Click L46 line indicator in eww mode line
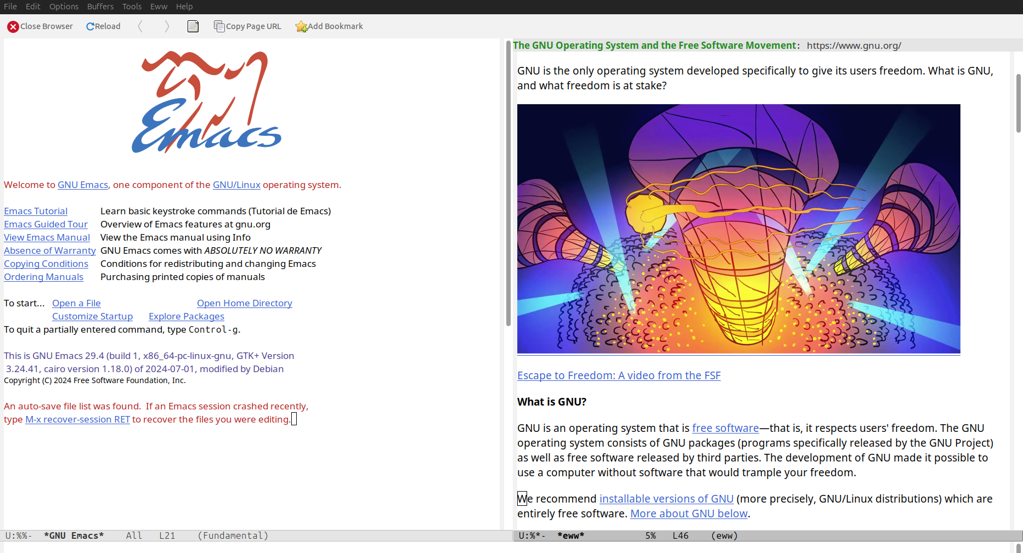Viewport: 1023px width, 553px height. tap(681, 535)
